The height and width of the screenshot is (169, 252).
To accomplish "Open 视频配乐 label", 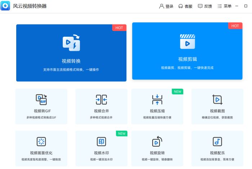I will (x=217, y=153).
